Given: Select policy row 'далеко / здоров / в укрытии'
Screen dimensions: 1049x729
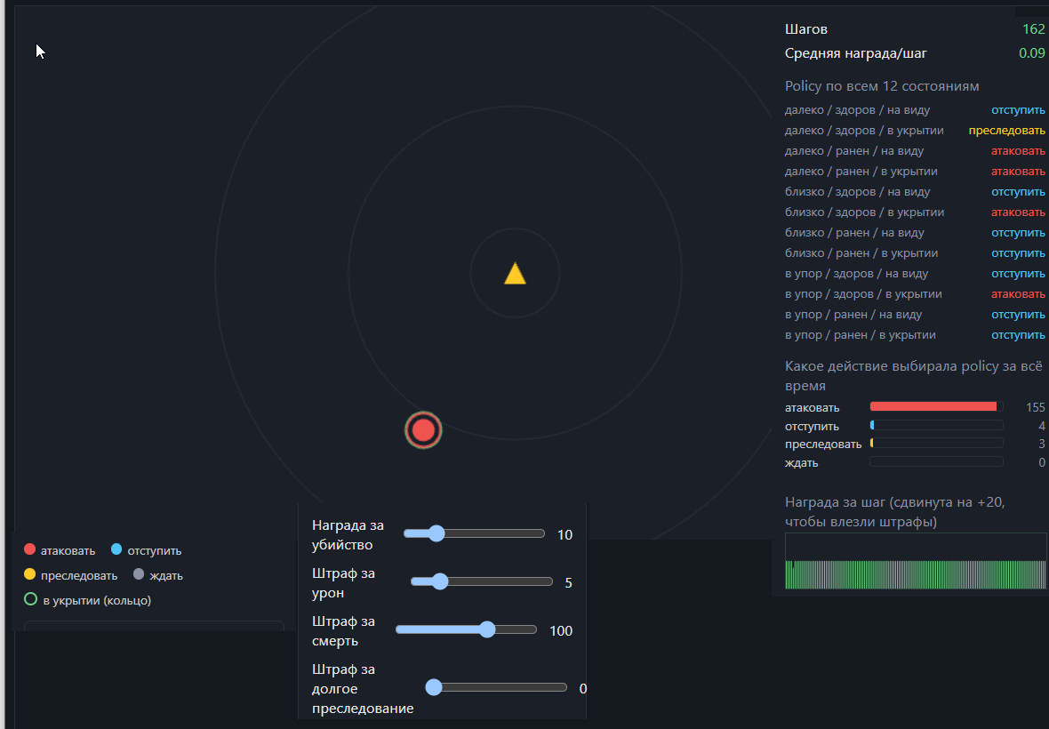Looking at the screenshot, I should pos(915,131).
